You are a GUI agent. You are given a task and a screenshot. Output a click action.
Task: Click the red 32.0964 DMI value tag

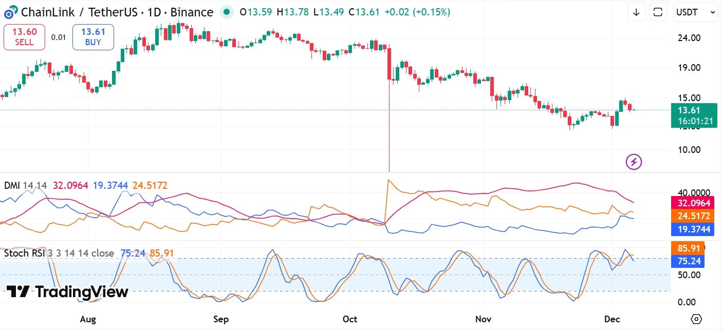694,203
